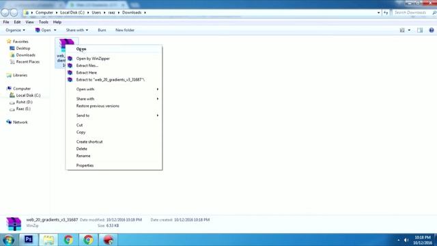Click the Burn toolbar button
Screen dimensions: 437x246
[x=102, y=30]
